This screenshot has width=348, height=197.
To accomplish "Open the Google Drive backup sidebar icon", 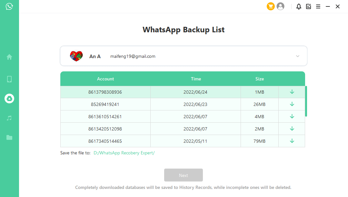I will pos(9,98).
